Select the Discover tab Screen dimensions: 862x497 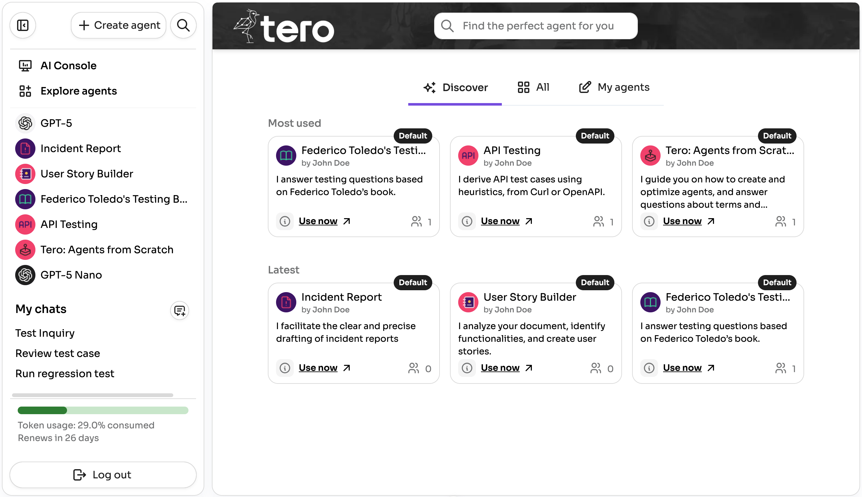click(x=455, y=87)
